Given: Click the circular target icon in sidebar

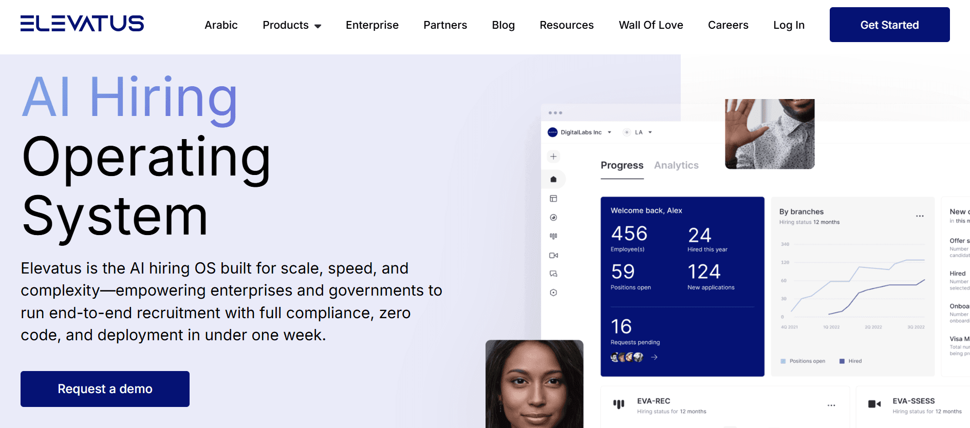Looking at the screenshot, I should point(553,218).
